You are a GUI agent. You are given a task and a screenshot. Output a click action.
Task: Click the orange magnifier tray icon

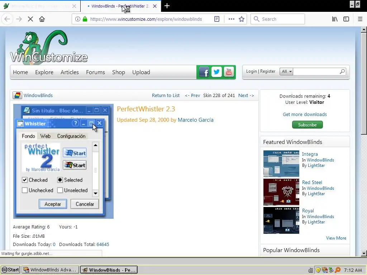pos(338,270)
